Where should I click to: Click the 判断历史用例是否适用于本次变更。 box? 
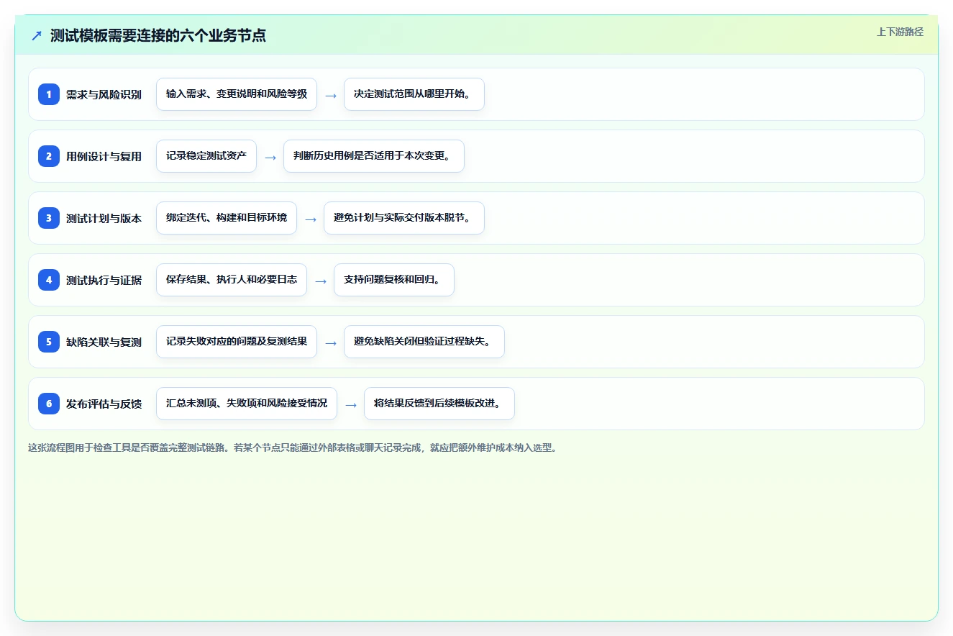[x=374, y=156]
